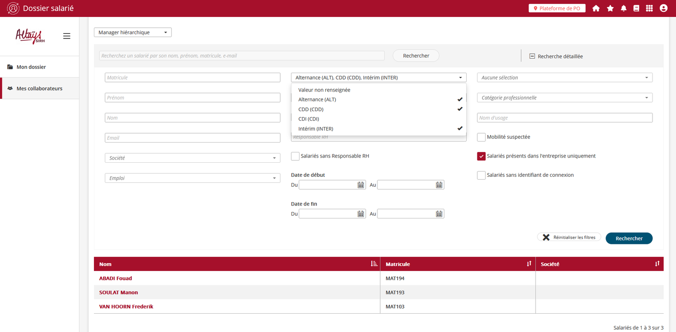Screen dimensions: 676x332
Task: Toggle the hamburger sidebar menu
Action: click(x=67, y=36)
